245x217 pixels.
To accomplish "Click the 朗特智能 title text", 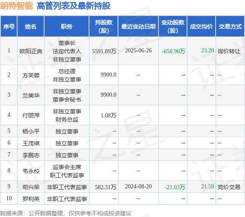I will (16, 6).
